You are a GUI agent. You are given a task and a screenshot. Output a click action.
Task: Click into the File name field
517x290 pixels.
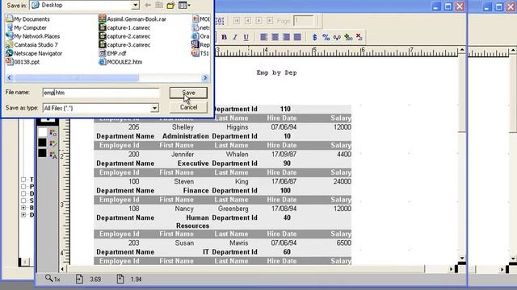click(101, 93)
